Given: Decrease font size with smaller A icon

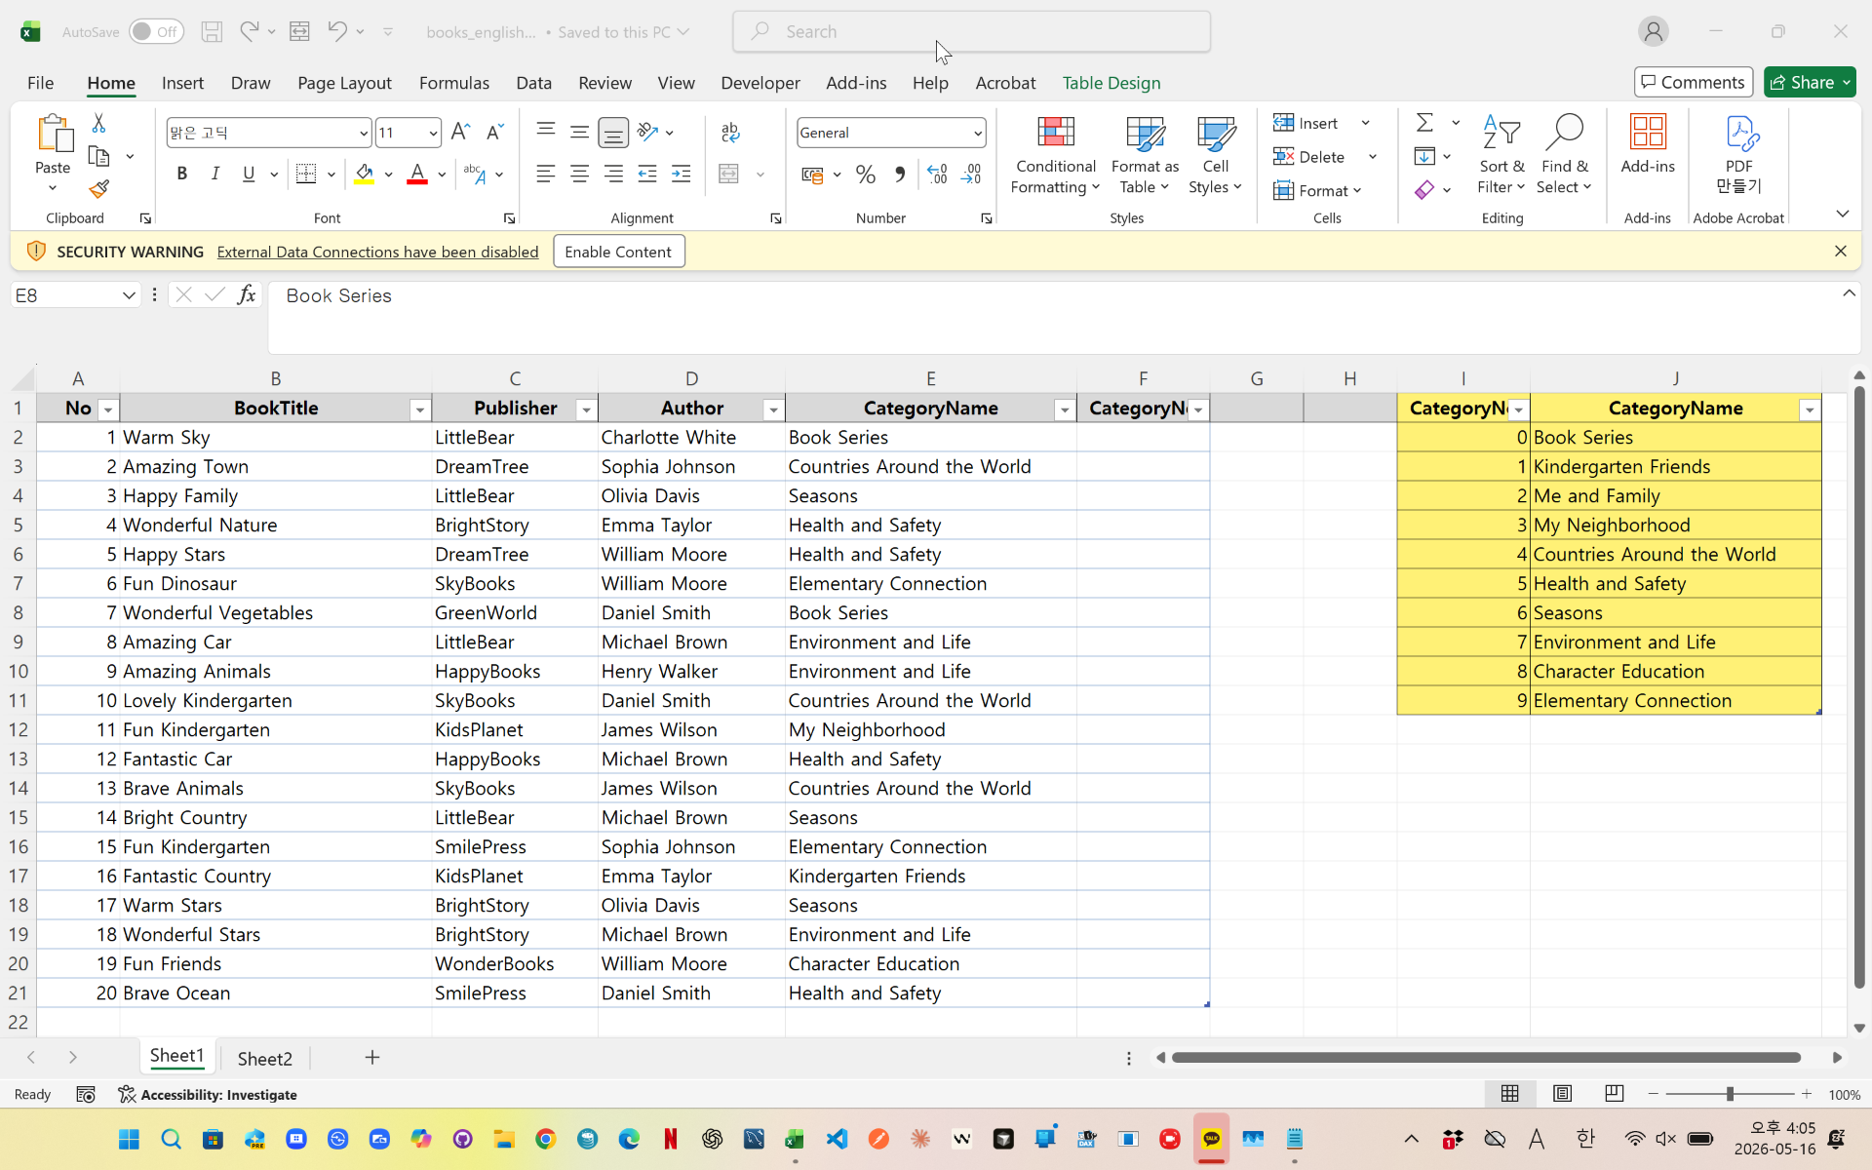Looking at the screenshot, I should [x=494, y=132].
